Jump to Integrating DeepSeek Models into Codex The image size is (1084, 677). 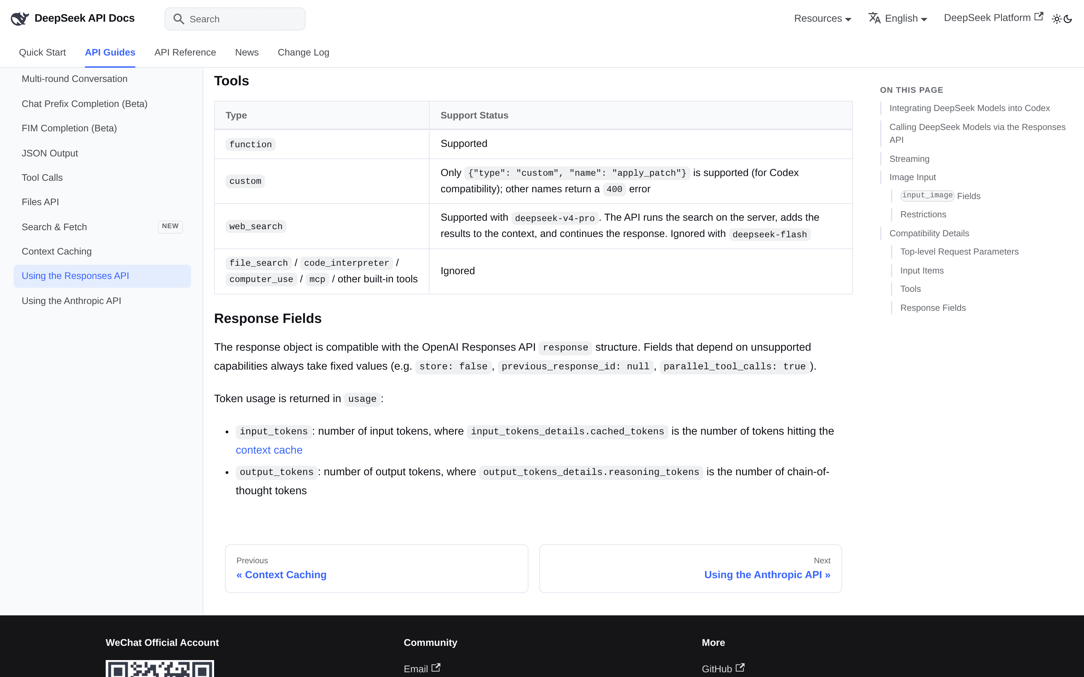click(969, 108)
